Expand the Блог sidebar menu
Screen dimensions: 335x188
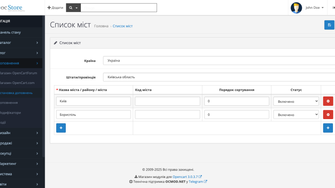[21, 53]
